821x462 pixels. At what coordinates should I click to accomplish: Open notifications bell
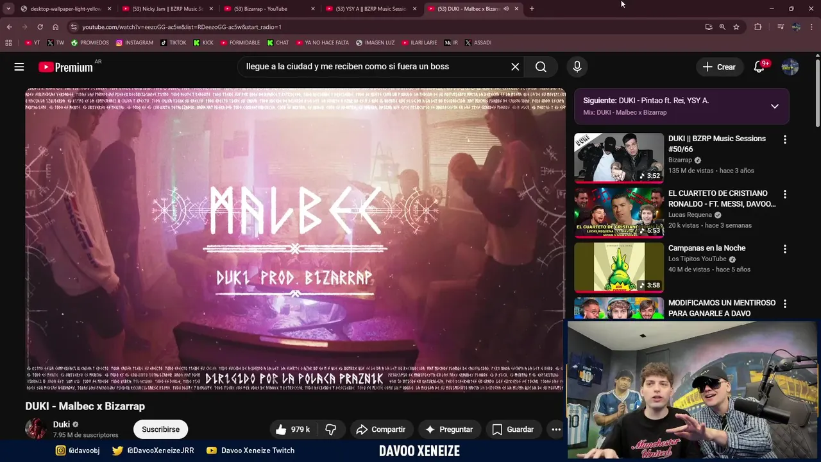tap(759, 67)
